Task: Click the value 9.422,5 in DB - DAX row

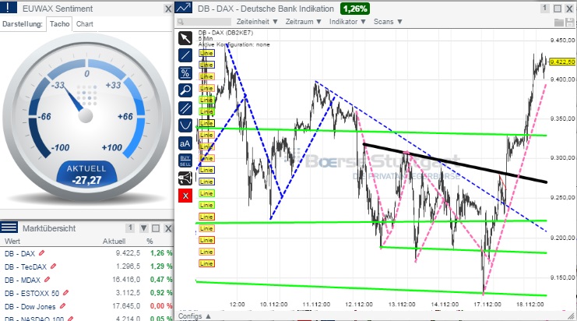Action: pyautogui.click(x=128, y=253)
